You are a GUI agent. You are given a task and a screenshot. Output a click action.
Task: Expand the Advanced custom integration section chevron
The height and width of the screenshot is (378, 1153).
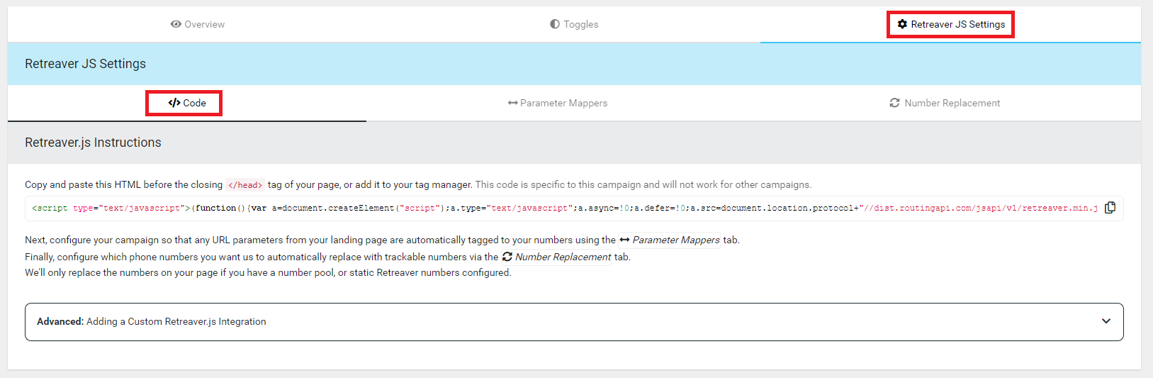coord(1106,321)
